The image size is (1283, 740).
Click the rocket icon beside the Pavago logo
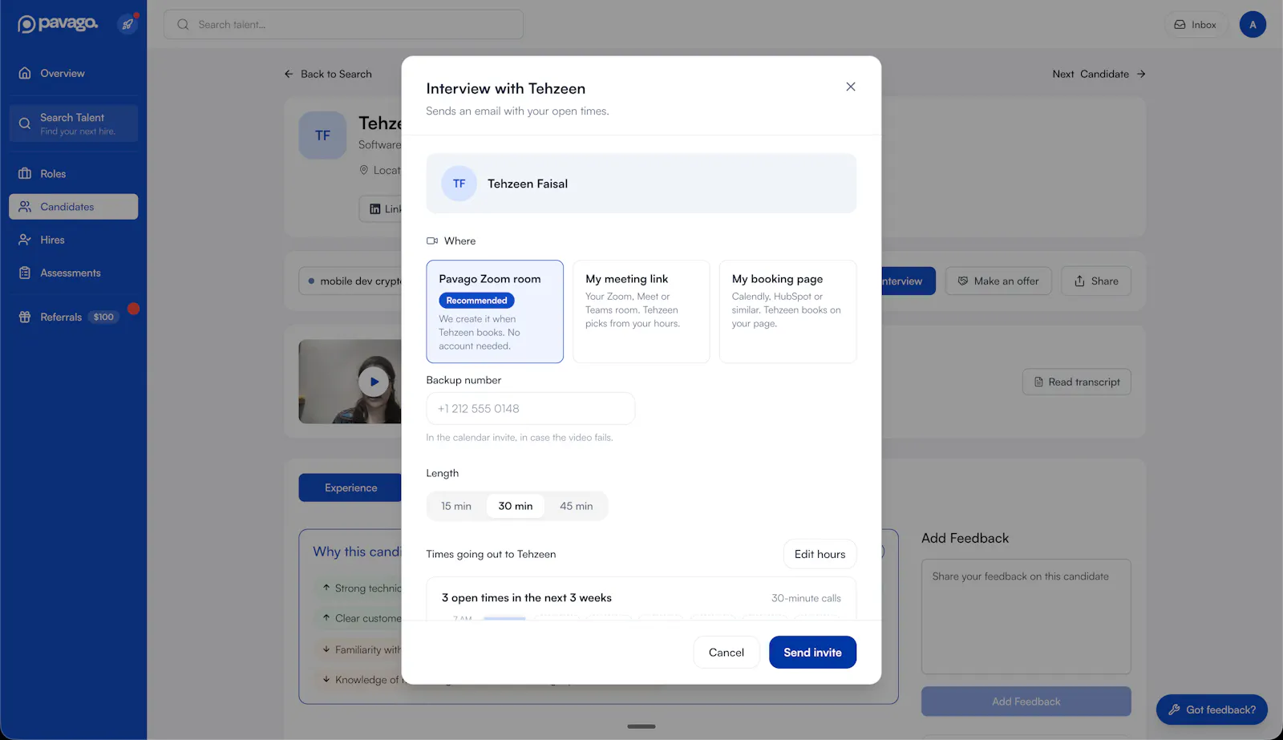127,24
